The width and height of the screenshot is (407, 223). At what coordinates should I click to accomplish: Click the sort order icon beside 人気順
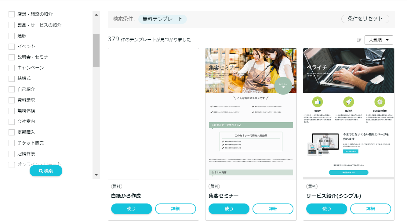(x=359, y=40)
